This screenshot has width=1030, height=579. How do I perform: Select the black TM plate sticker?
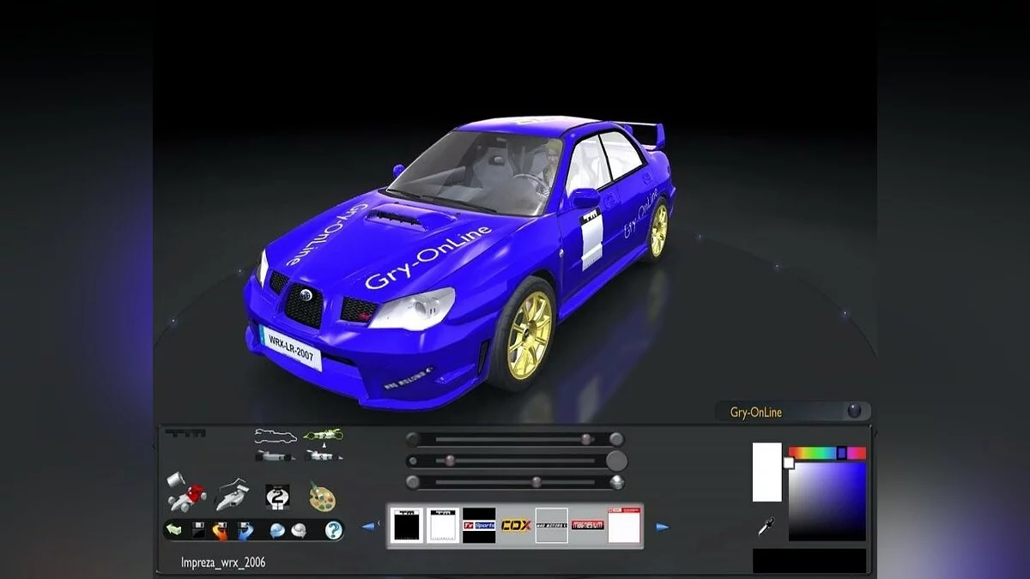coord(406,525)
